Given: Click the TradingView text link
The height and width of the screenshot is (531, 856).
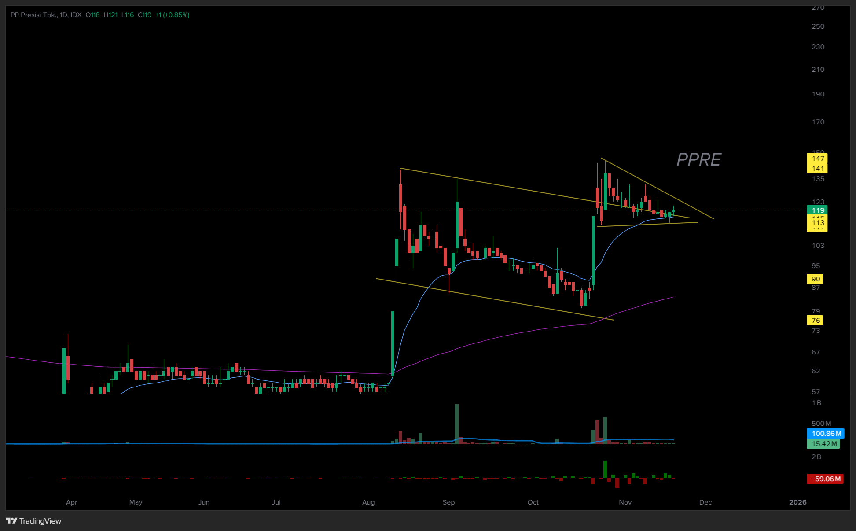Looking at the screenshot, I should click(40, 521).
